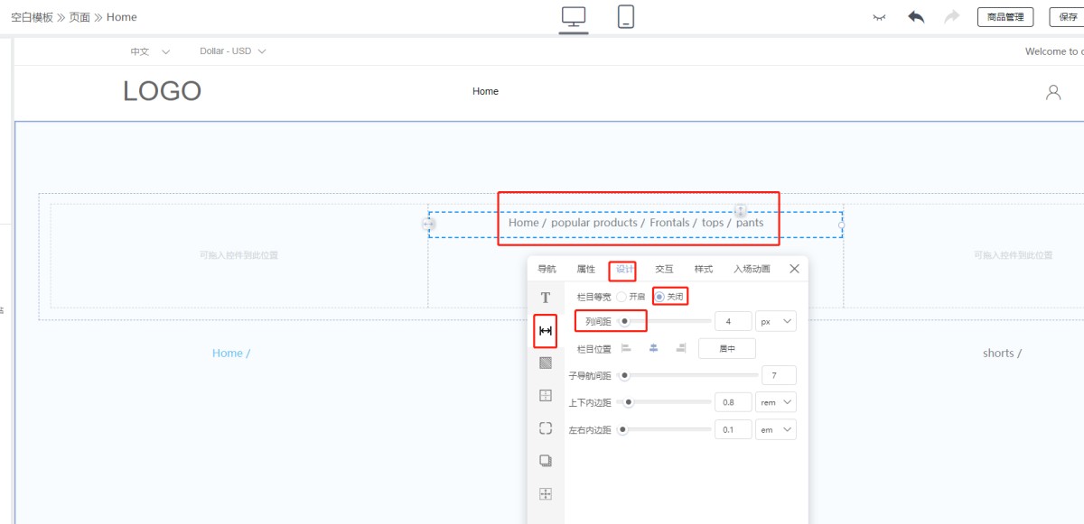Select 开启 for 栏目等宽
This screenshot has width=1084, height=524.
[x=621, y=297]
